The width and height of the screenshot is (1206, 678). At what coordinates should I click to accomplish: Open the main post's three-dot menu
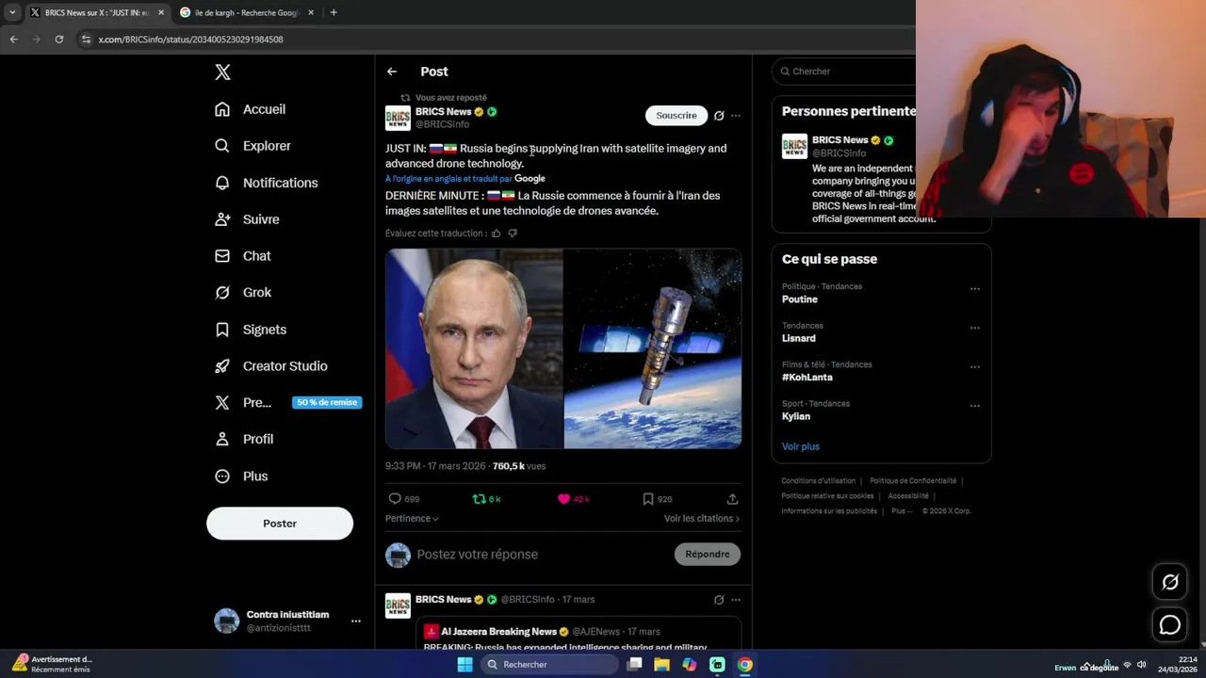[736, 116]
